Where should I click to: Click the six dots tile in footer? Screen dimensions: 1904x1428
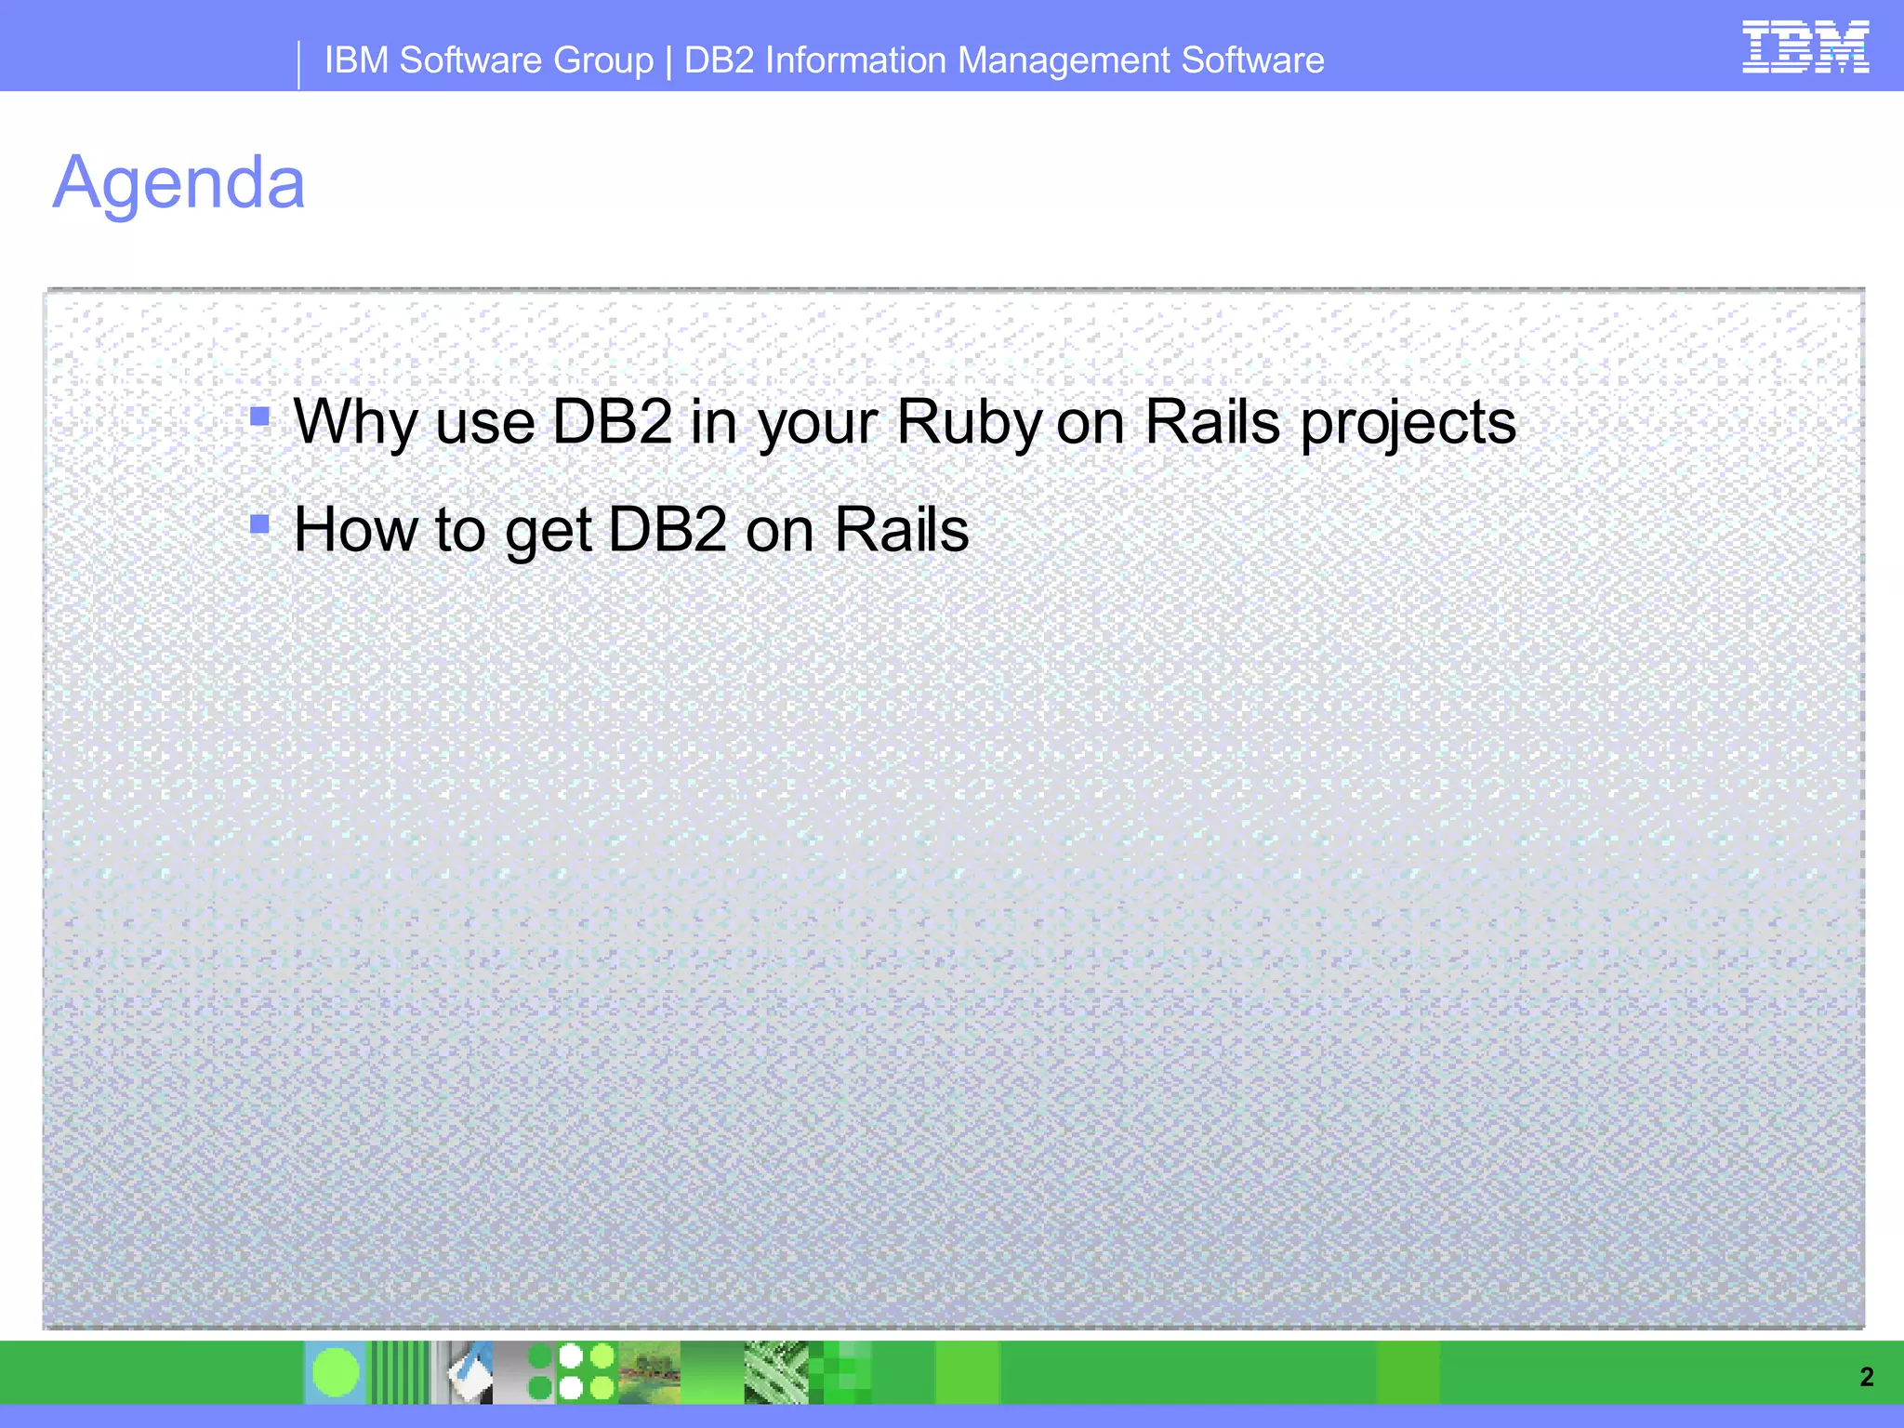click(571, 1372)
